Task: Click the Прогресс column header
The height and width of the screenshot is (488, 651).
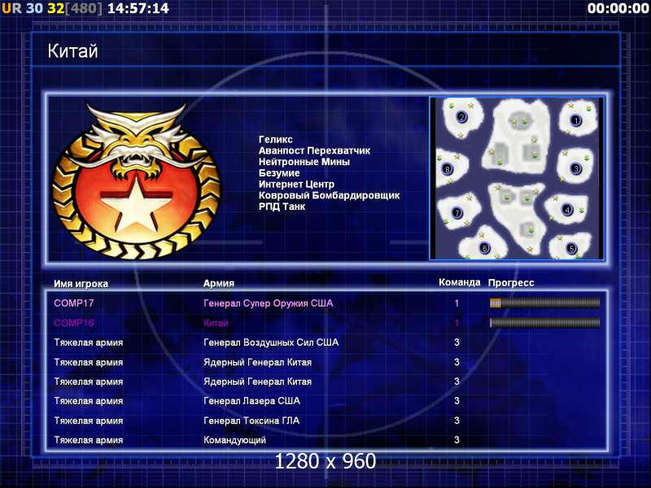Action: (511, 283)
